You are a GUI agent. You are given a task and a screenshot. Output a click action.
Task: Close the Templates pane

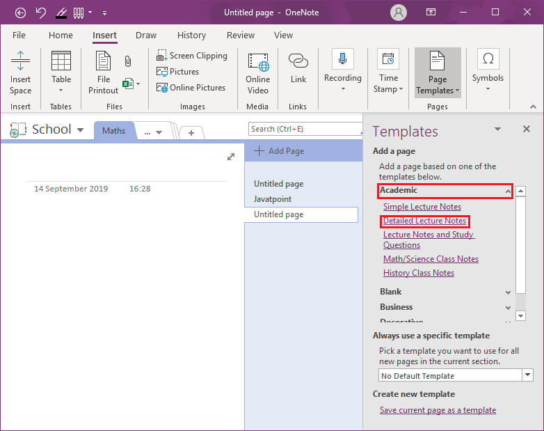(527, 129)
